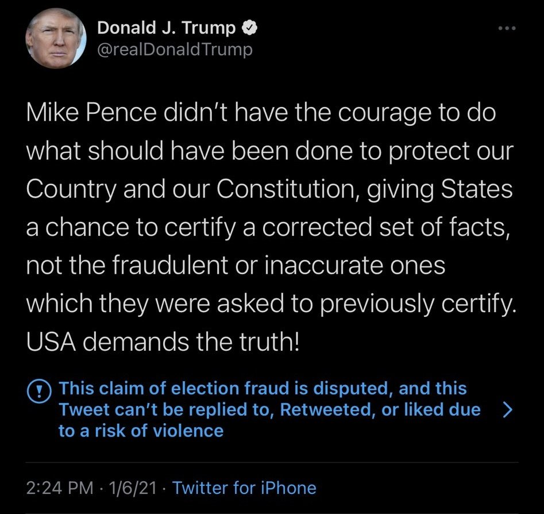Expand the disputed claim notice chevron
Image resolution: width=544 pixels, height=514 pixels.
507,410
